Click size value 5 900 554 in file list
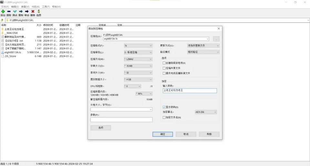The height and width of the screenshot is (166, 310). coord(34,52)
